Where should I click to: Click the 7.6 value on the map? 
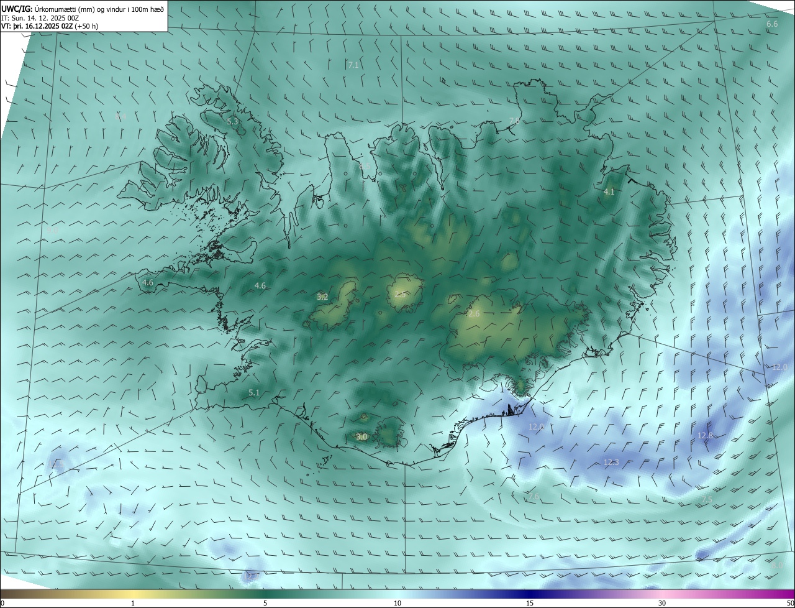tap(534, 495)
